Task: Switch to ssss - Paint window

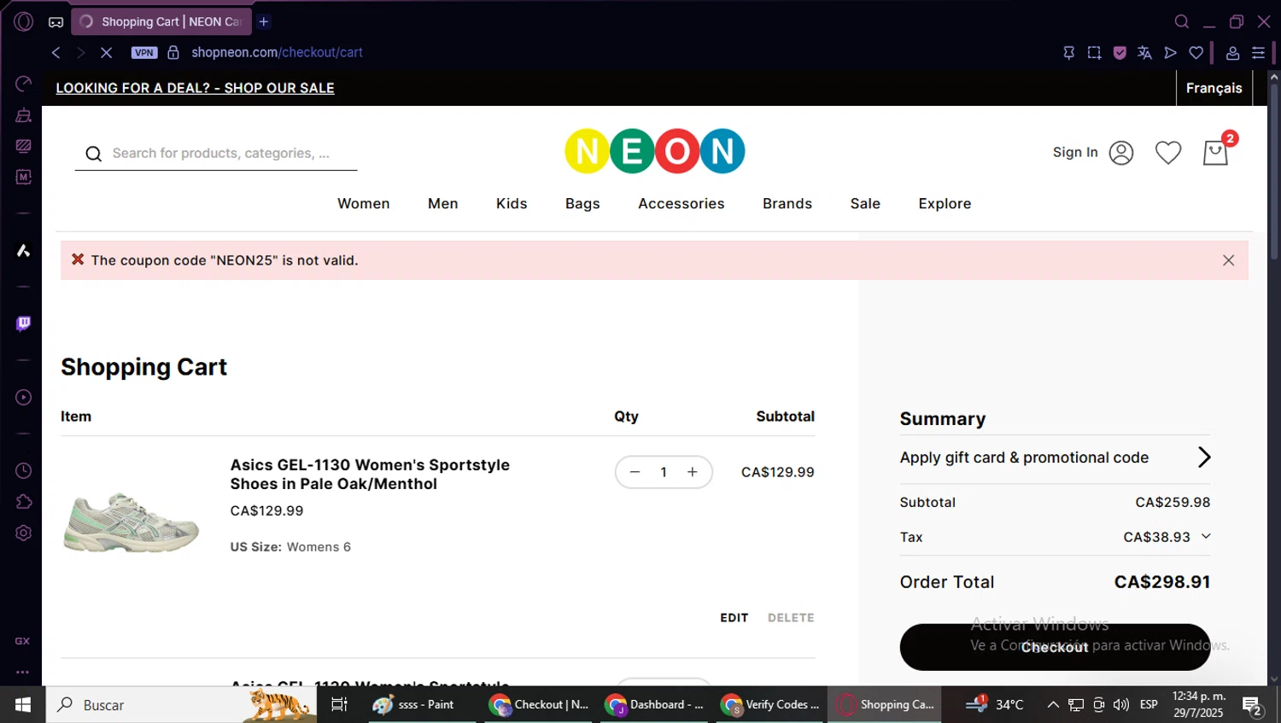Action: coord(422,705)
